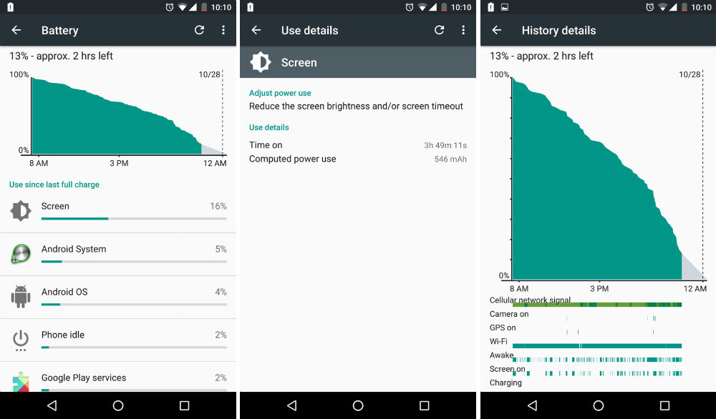Tap the Recents button in the middle phone
Viewport: 716px width, 419px height.
pos(424,405)
